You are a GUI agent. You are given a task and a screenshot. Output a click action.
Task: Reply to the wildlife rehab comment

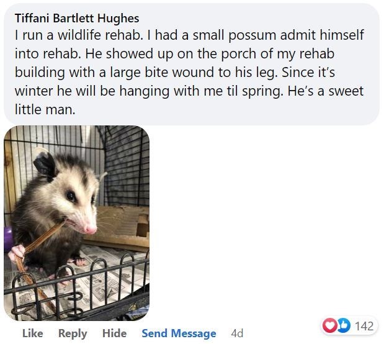[x=73, y=333]
